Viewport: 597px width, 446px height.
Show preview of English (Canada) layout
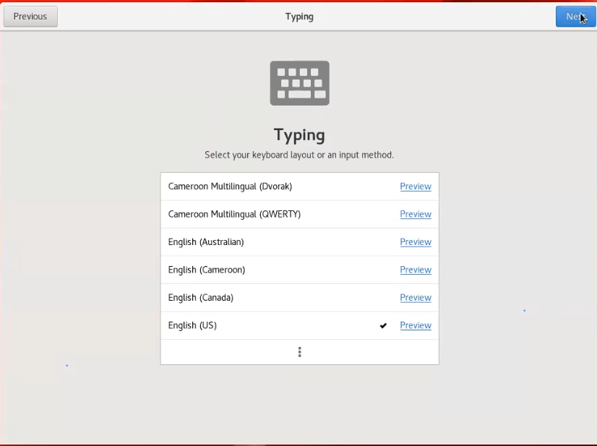click(416, 298)
